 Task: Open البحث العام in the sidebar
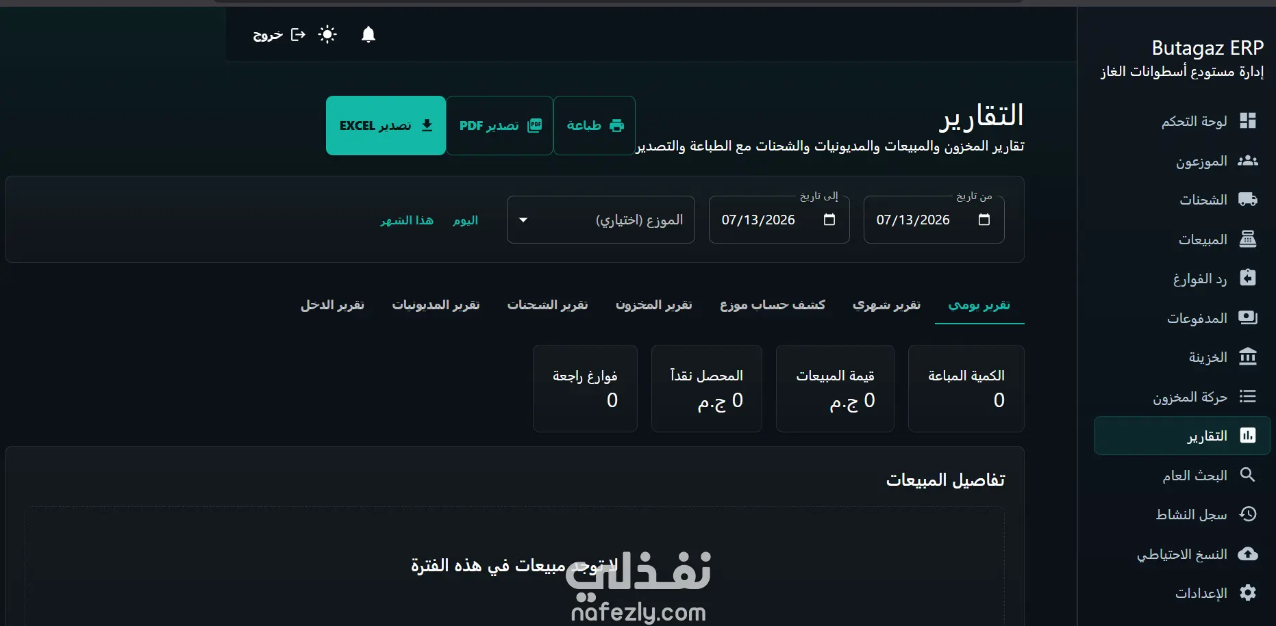[1182, 475]
